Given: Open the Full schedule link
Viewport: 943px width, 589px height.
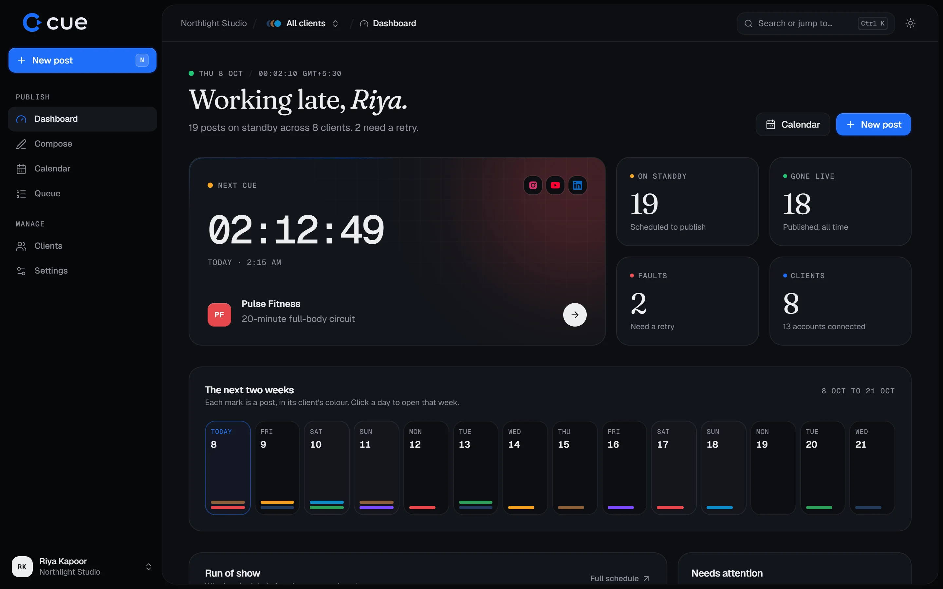Looking at the screenshot, I should click(619, 579).
